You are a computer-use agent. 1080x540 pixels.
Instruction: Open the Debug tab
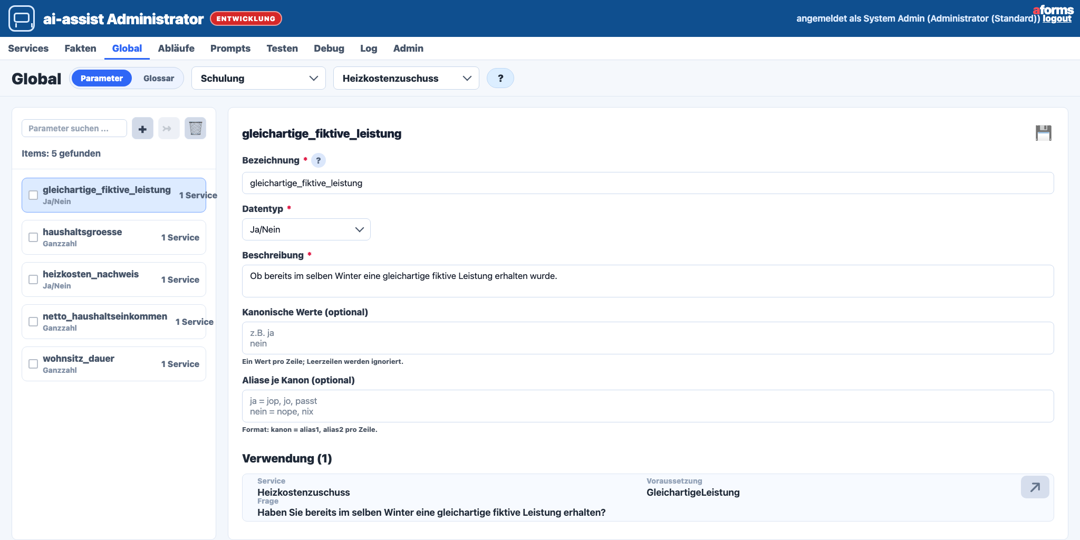tap(329, 49)
